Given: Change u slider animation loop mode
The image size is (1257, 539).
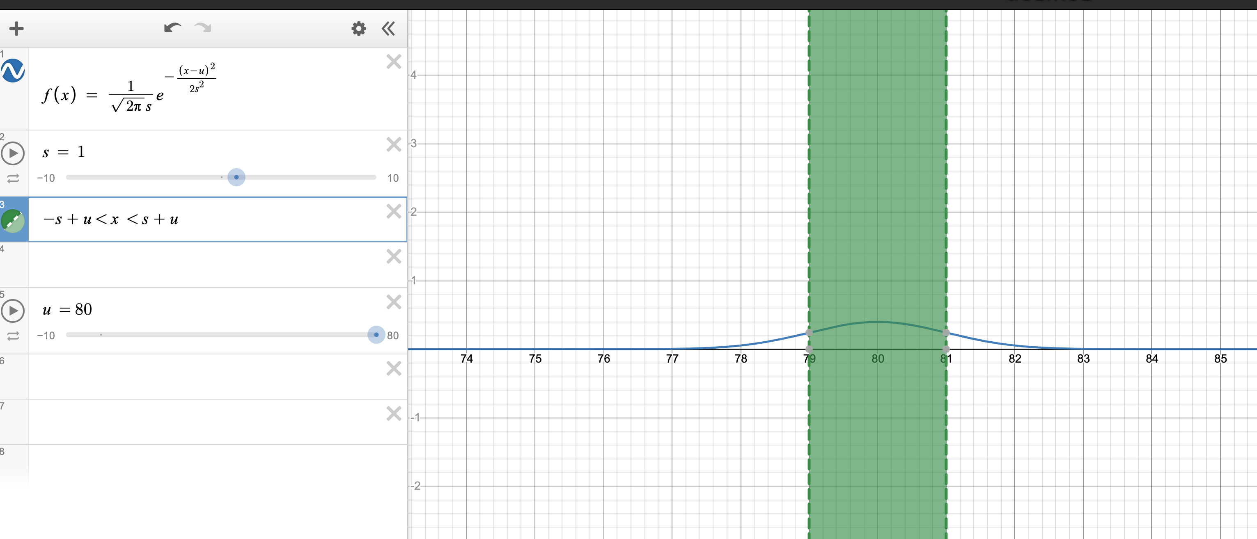Looking at the screenshot, I should click(13, 336).
